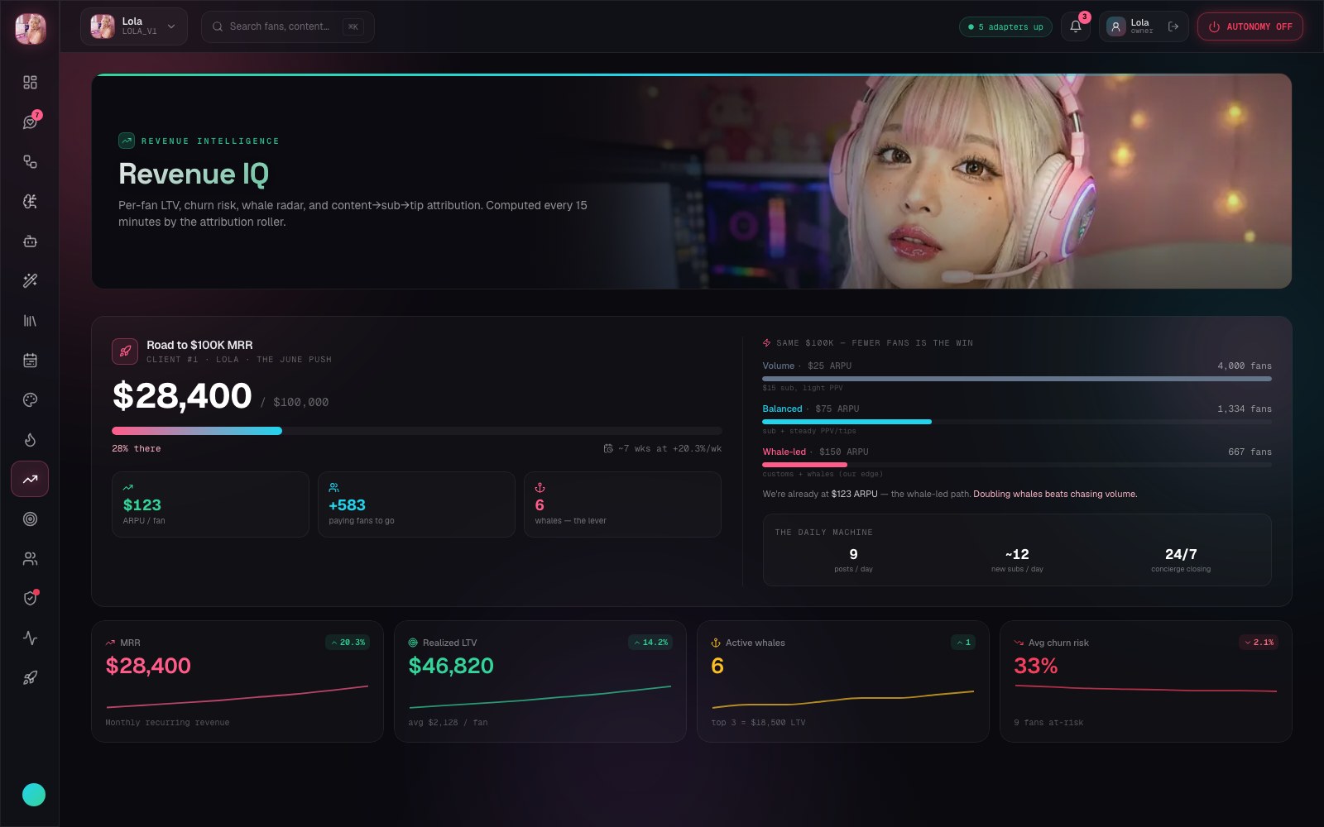Viewport: 1324px width, 827px height.
Task: Open the $123 ARPU / fan card
Action: (x=210, y=504)
